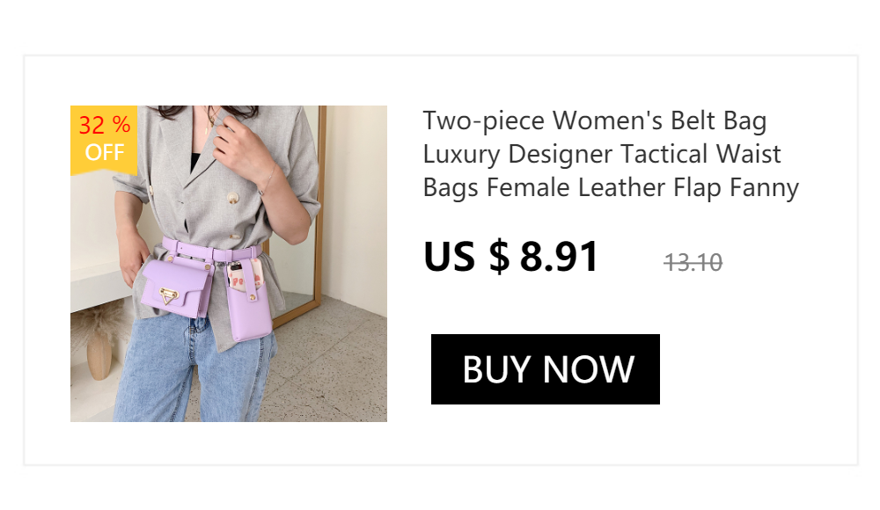Click the title line "Luxury Designer Tactical Waist"
Image resolution: width=880 pixels, height=510 pixels.
602,154
